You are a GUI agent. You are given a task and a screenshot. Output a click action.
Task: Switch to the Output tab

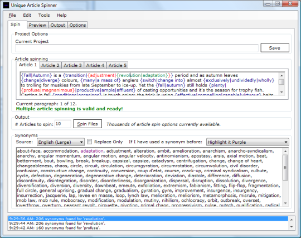(57, 25)
